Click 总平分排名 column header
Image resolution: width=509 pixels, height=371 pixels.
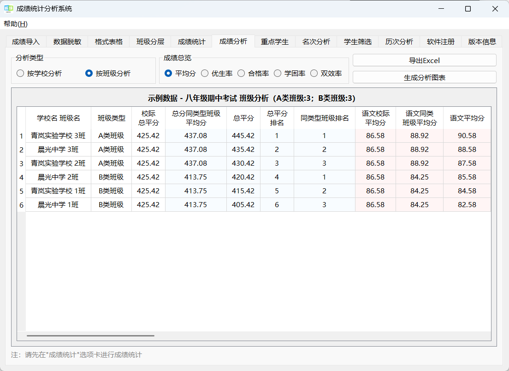[277, 118]
